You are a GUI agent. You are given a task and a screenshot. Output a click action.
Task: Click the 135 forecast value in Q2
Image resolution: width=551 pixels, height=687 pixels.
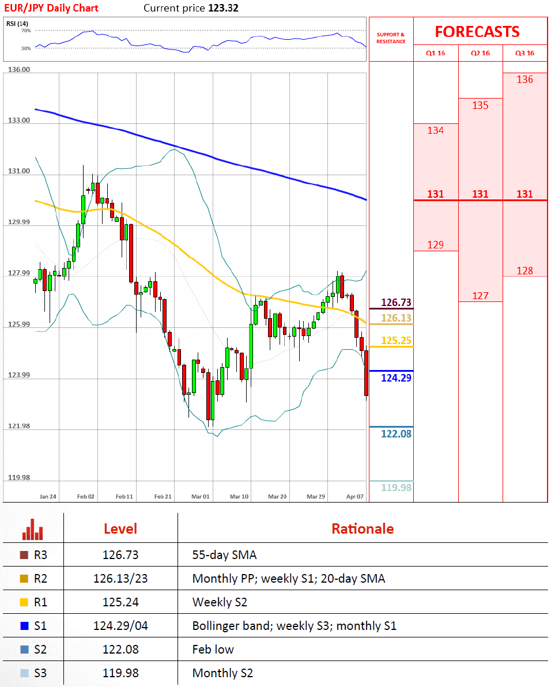[480, 105]
